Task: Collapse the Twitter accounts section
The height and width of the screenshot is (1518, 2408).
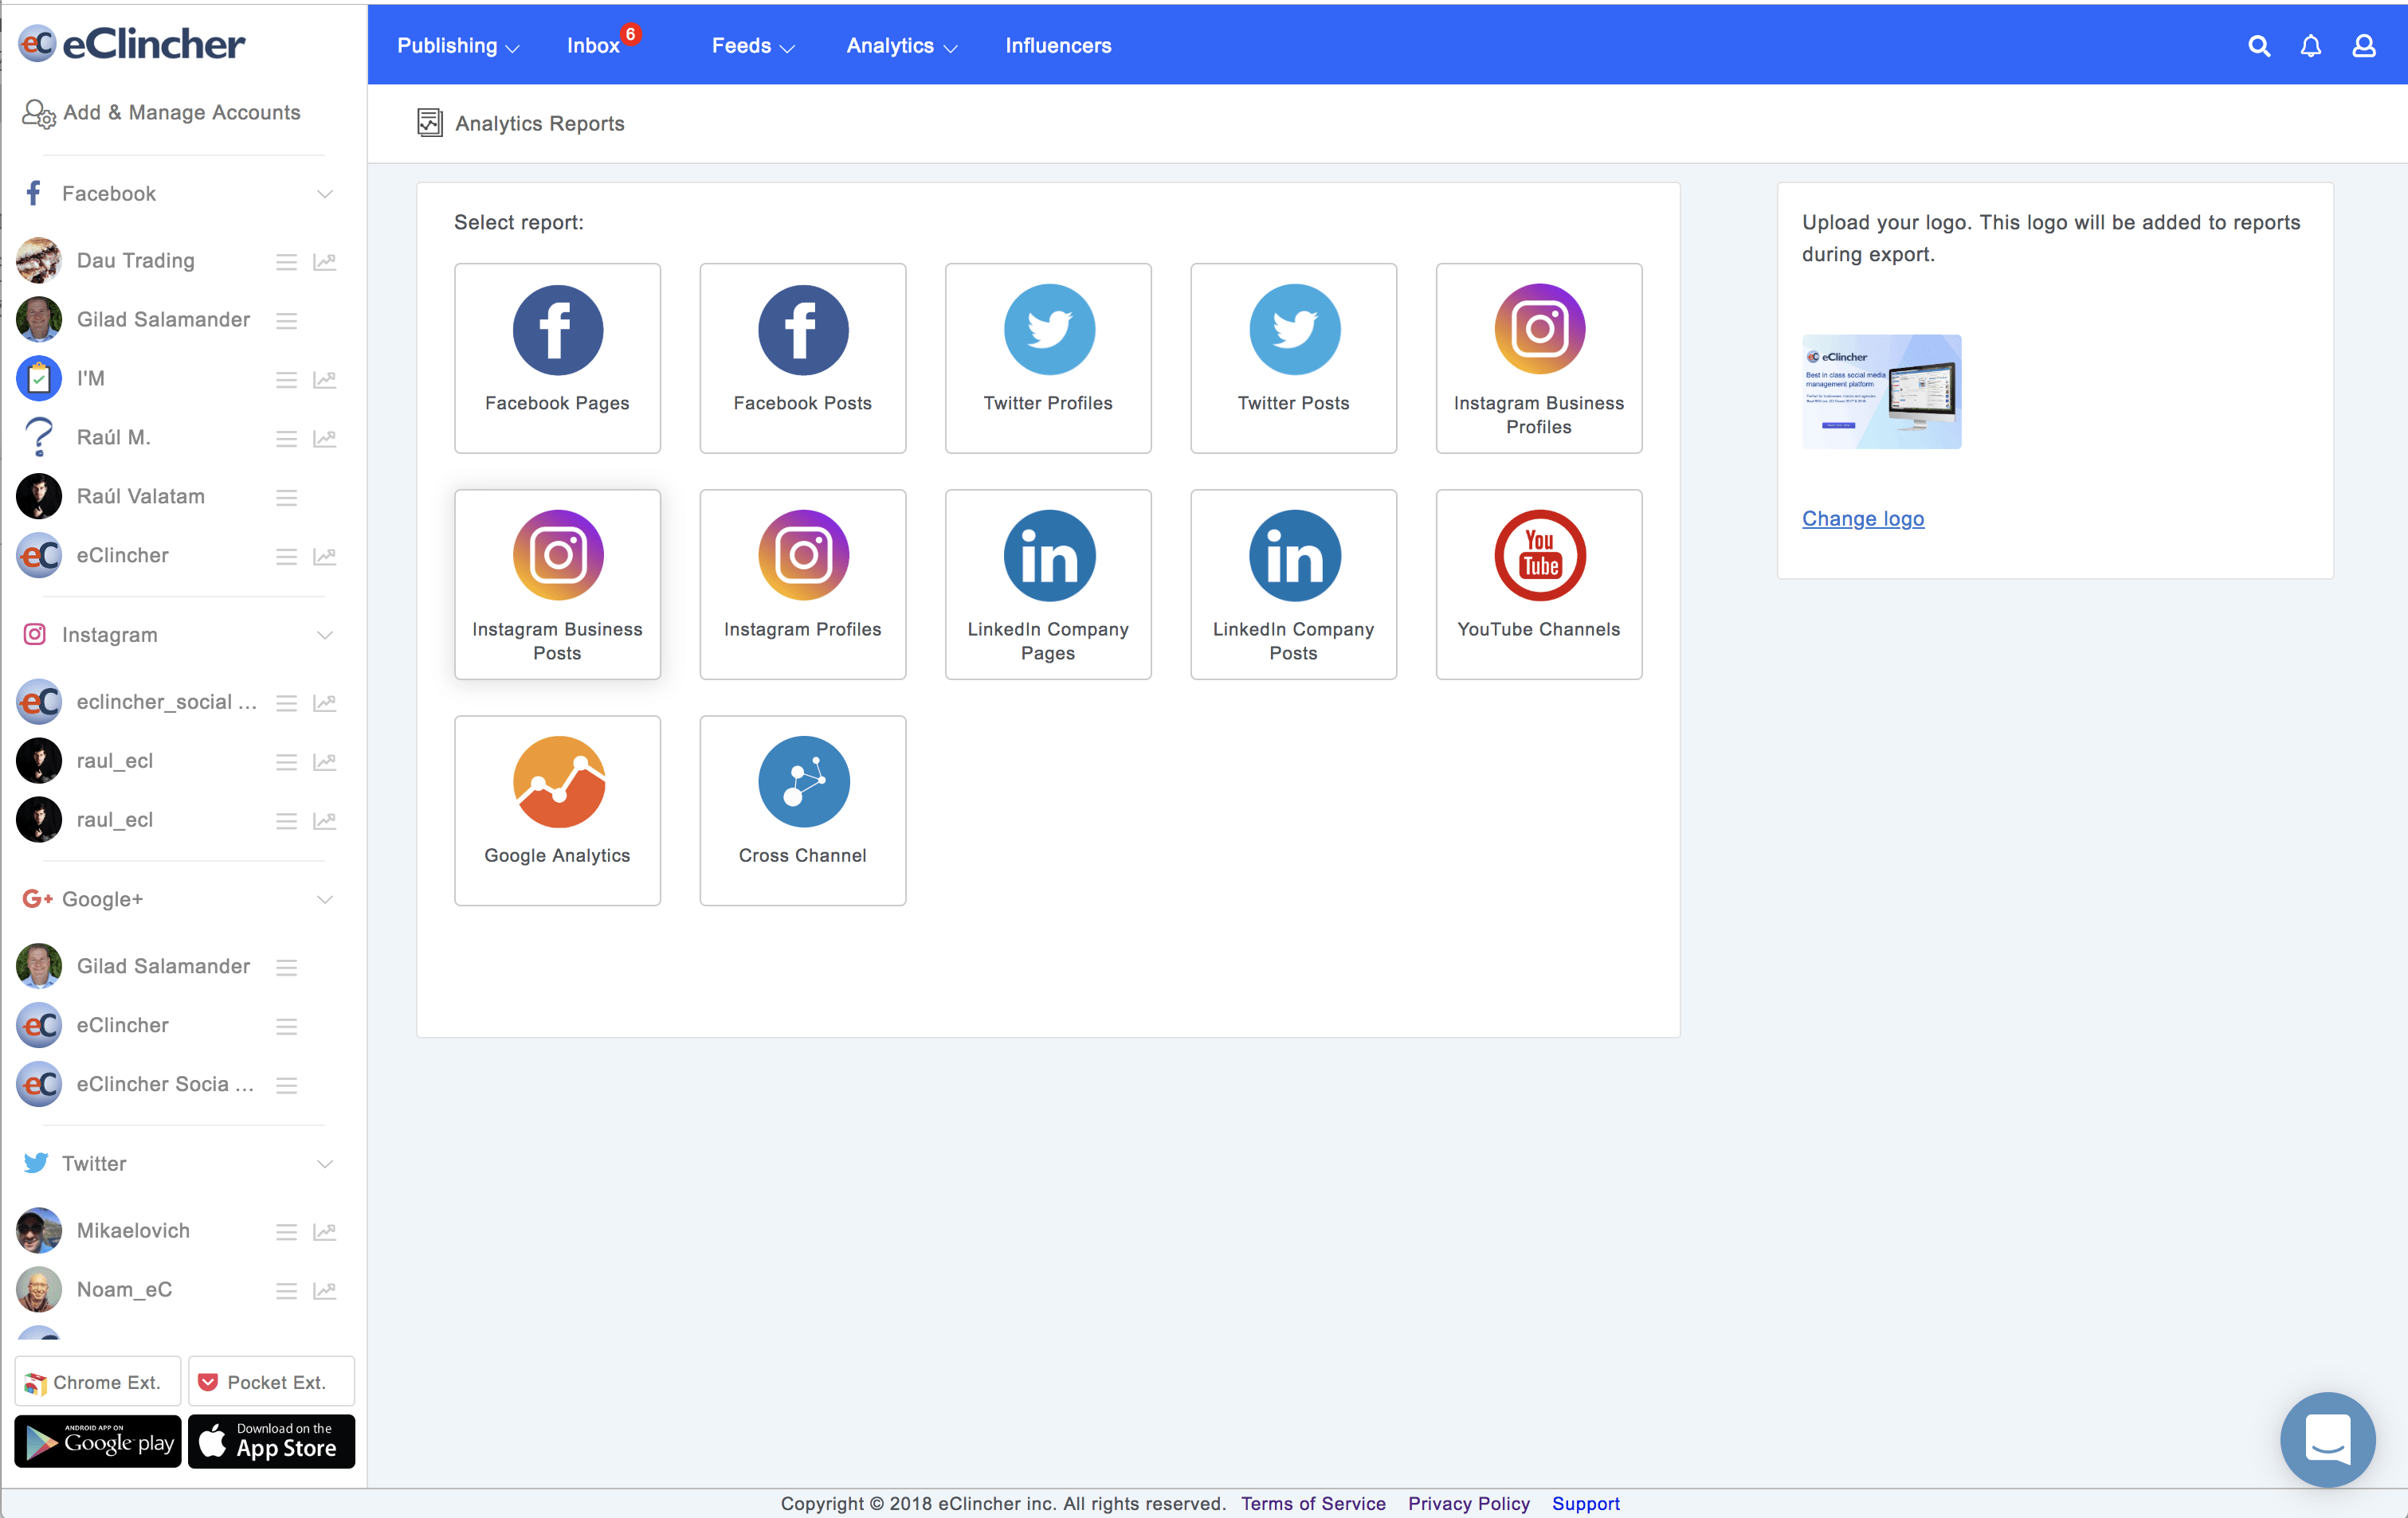Action: pos(325,1164)
